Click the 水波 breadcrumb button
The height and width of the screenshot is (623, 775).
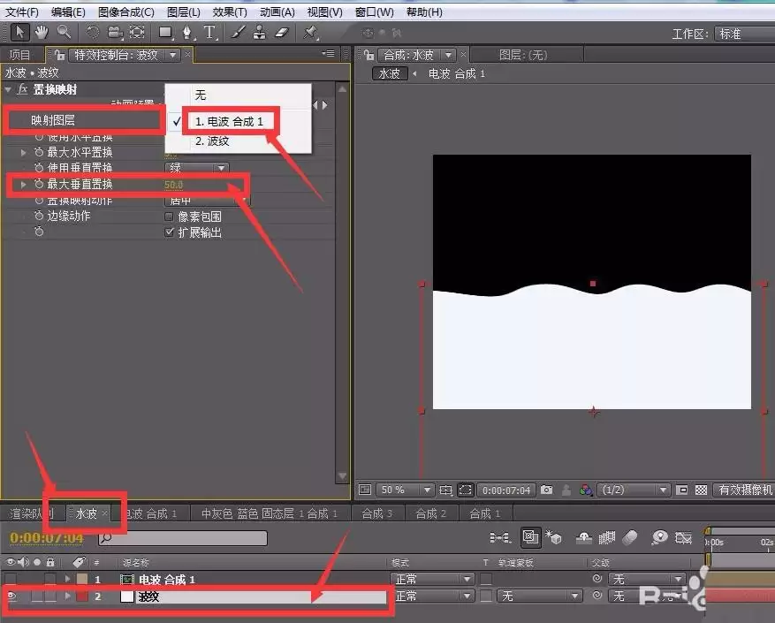tap(390, 73)
